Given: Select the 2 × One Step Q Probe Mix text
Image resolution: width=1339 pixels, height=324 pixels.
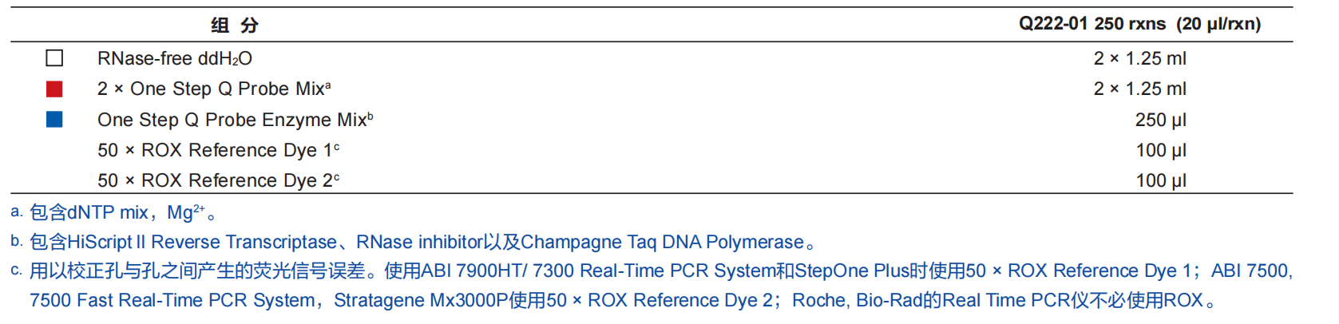Looking at the screenshot, I should (x=211, y=89).
